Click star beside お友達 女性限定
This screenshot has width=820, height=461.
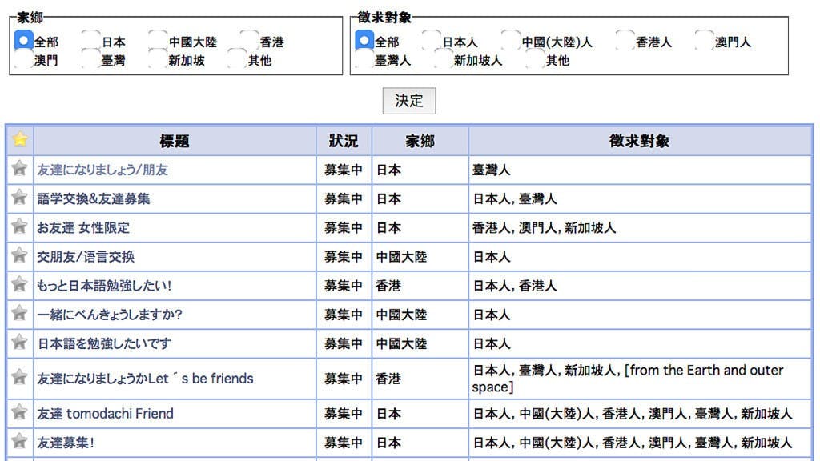pyautogui.click(x=20, y=226)
